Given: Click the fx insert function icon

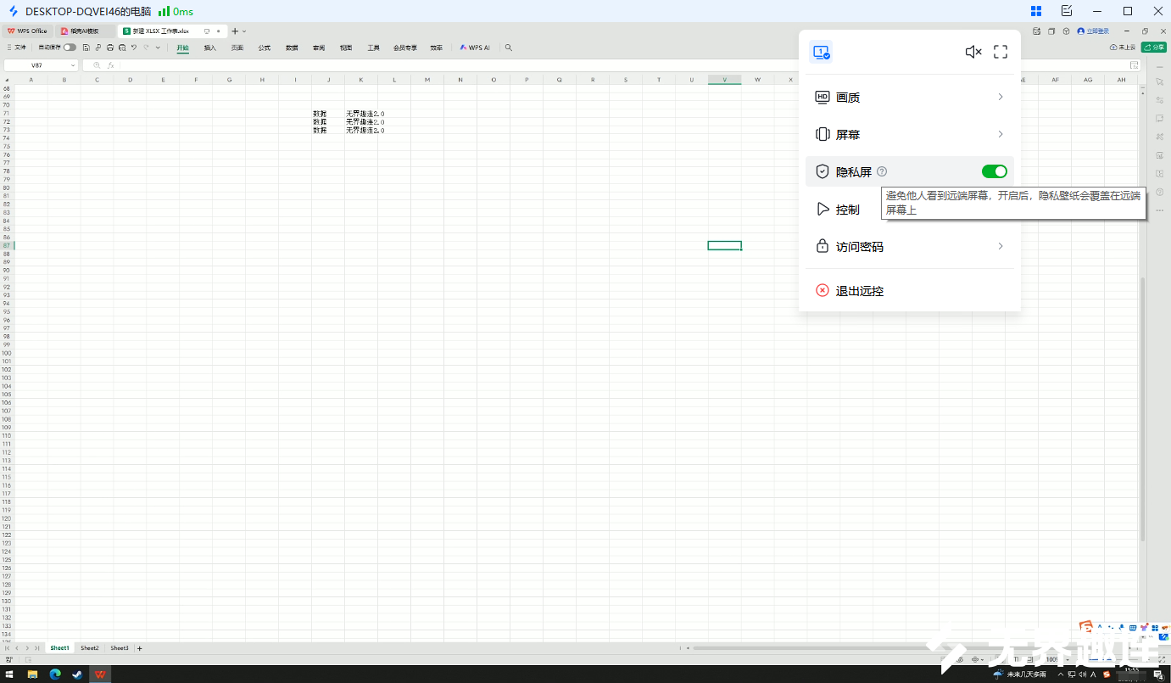Looking at the screenshot, I should (x=110, y=65).
